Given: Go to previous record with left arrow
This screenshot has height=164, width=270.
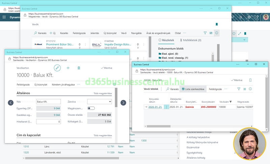Looking at the screenshot, I should coord(10,103).
